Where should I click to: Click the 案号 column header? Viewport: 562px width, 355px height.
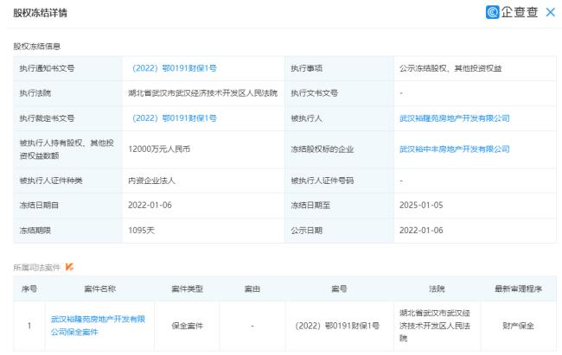pos(339,288)
